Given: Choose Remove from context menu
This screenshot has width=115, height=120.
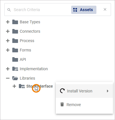Looking at the screenshot, I should point(84,105).
